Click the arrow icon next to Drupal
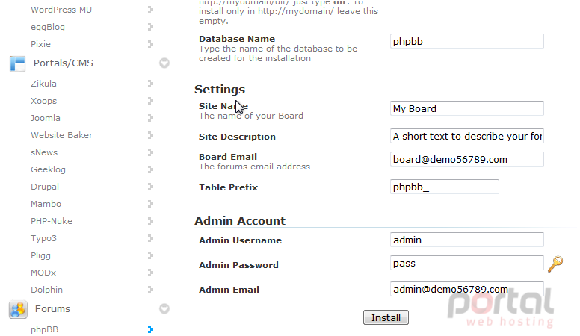Viewport: 580px width, 336px height. pos(150,187)
